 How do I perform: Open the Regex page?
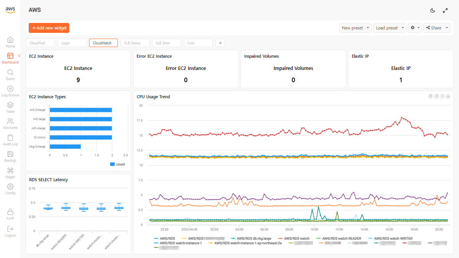pos(10,173)
